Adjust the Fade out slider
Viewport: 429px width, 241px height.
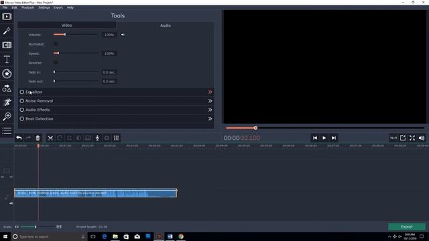pyautogui.click(x=76, y=81)
